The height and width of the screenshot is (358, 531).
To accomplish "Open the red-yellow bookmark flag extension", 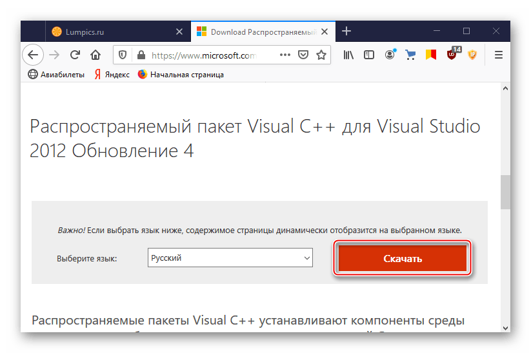I will coord(431,55).
